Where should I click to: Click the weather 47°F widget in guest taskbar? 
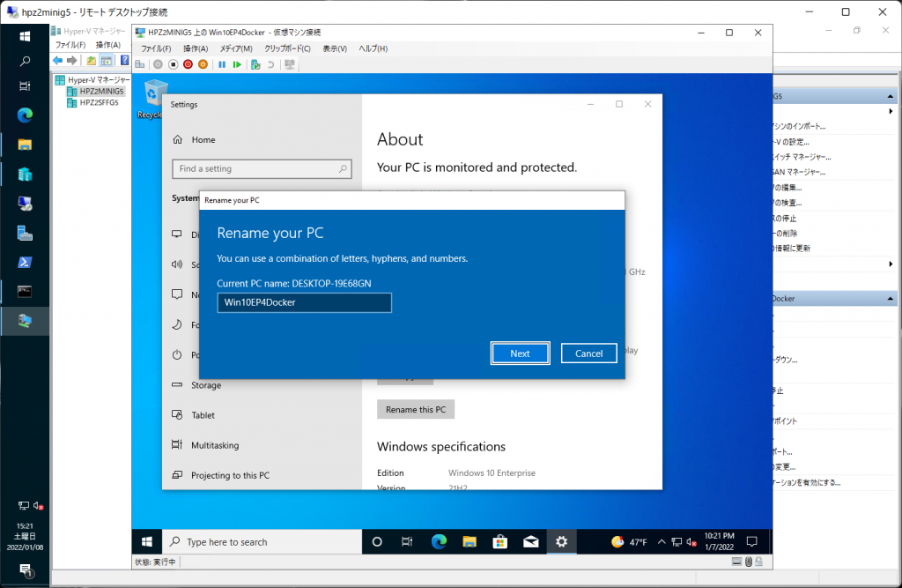point(629,542)
